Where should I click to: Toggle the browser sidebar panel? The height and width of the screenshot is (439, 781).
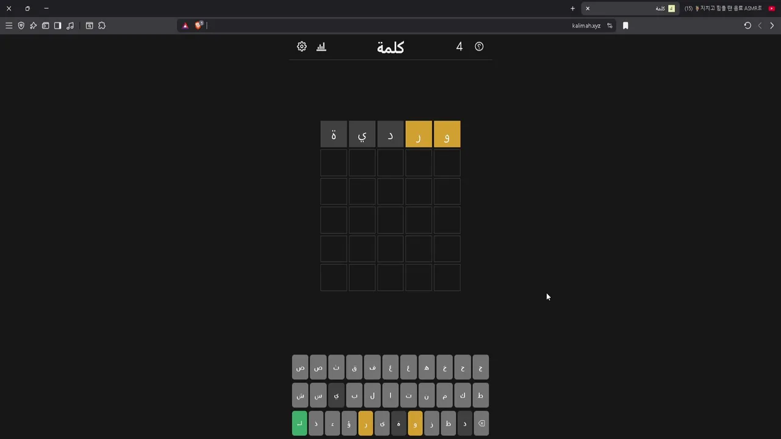(57, 26)
